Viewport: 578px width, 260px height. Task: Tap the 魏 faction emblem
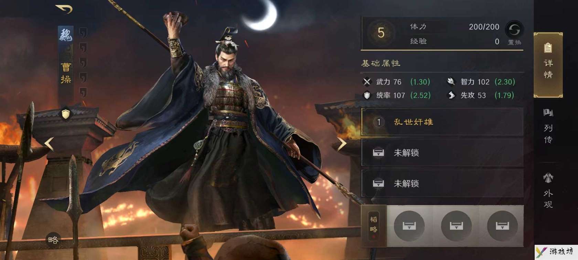[x=66, y=35]
